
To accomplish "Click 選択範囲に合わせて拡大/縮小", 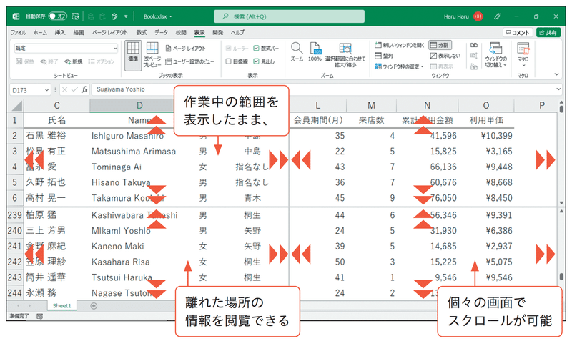I will point(345,55).
